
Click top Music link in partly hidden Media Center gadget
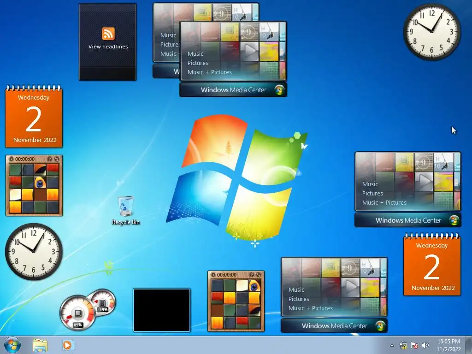click(168, 35)
